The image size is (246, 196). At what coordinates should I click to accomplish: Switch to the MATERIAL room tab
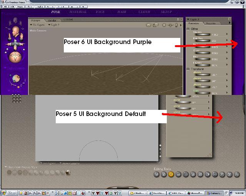[78, 12]
